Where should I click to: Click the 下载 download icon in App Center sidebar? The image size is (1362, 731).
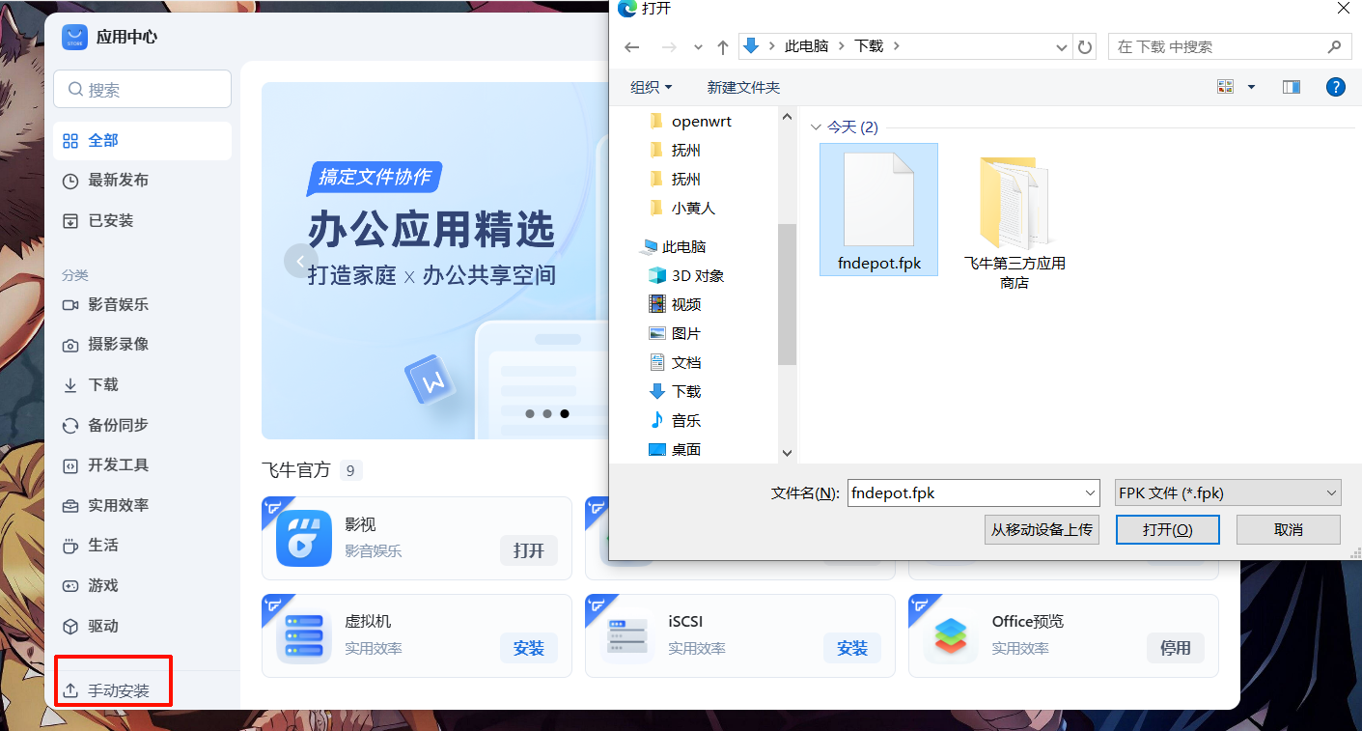point(70,385)
